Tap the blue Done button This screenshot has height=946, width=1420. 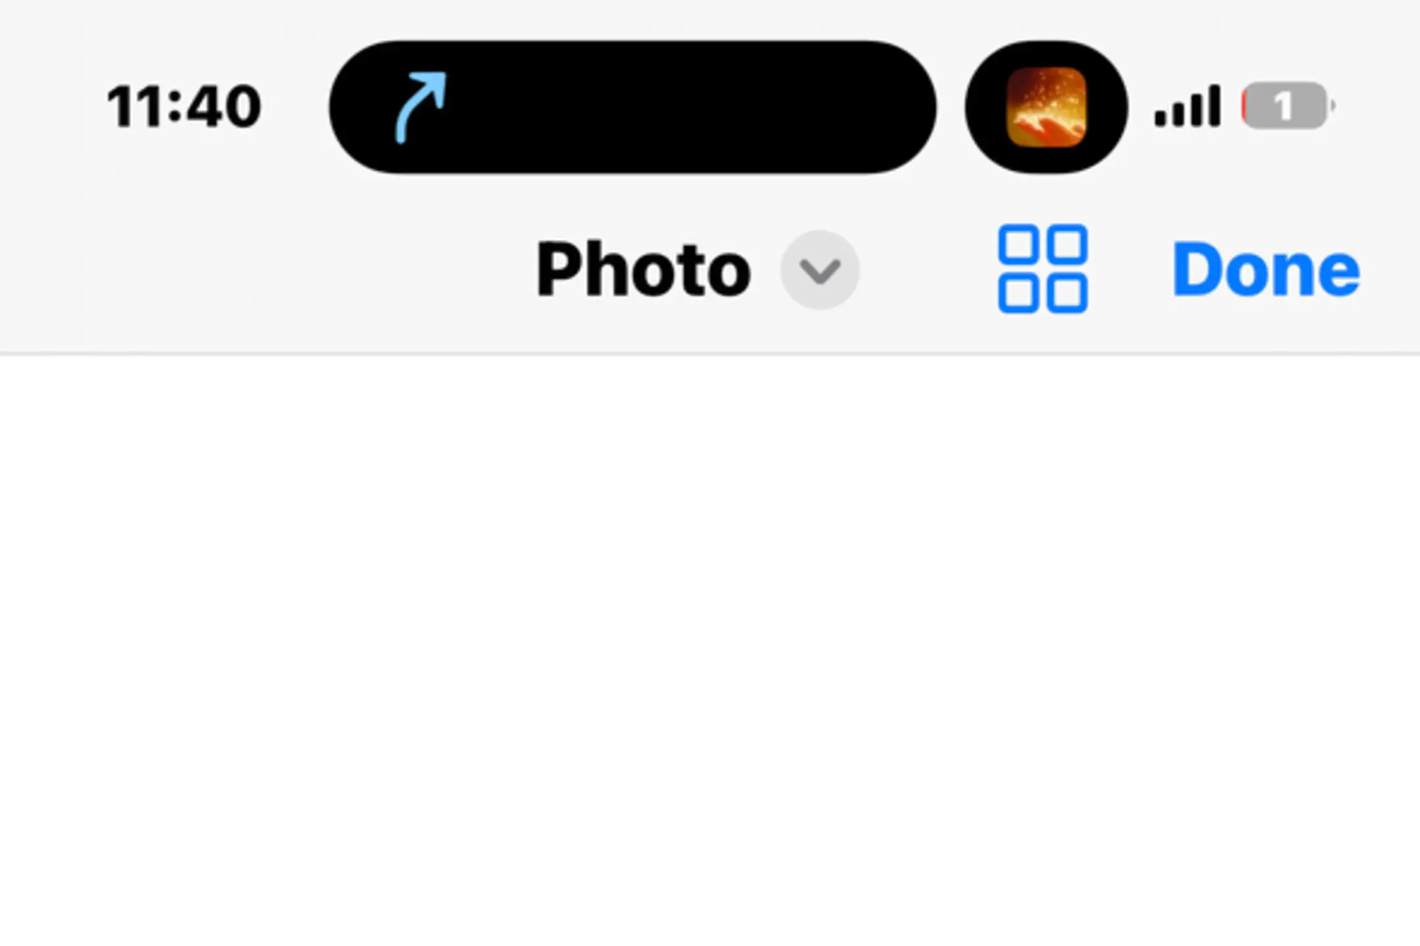(1266, 269)
